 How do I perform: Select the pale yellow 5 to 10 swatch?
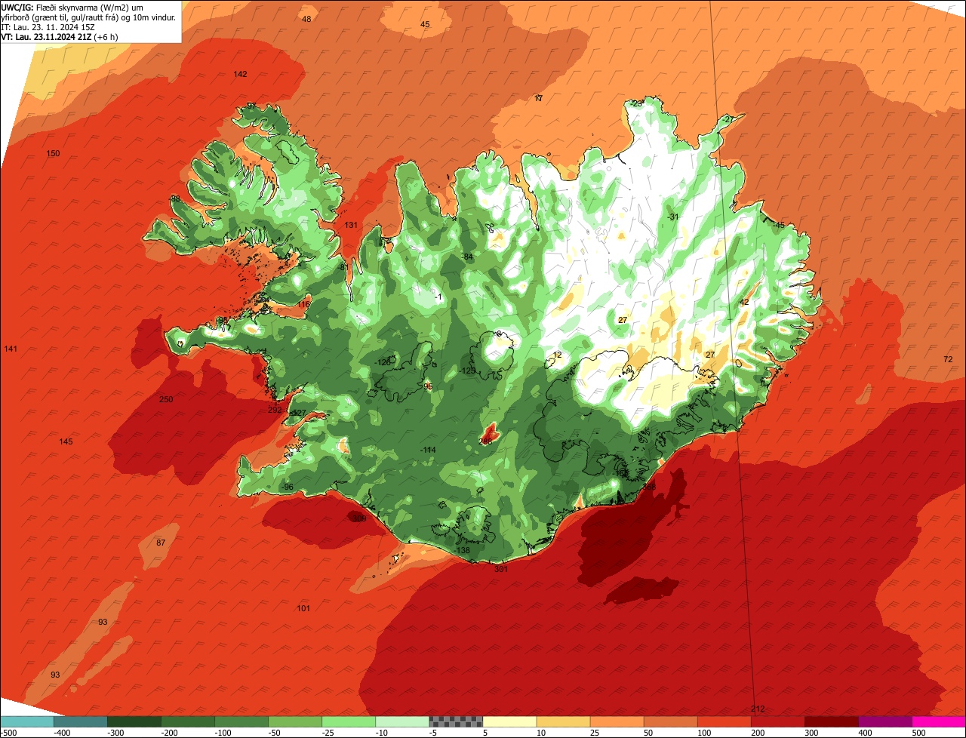click(x=509, y=721)
